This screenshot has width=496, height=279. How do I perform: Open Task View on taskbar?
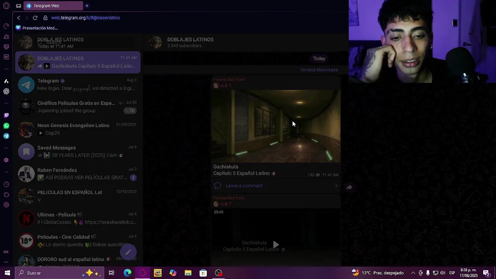112,273
